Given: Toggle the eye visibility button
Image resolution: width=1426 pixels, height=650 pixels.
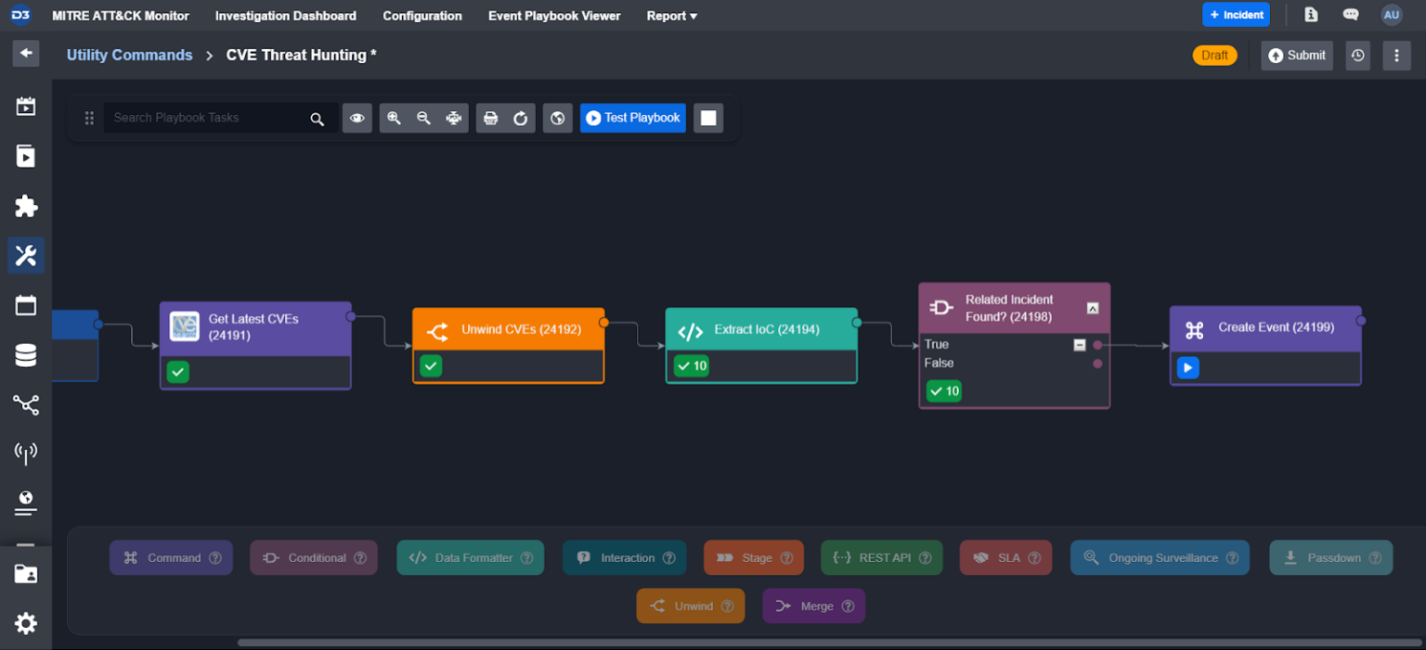Looking at the screenshot, I should (x=356, y=118).
